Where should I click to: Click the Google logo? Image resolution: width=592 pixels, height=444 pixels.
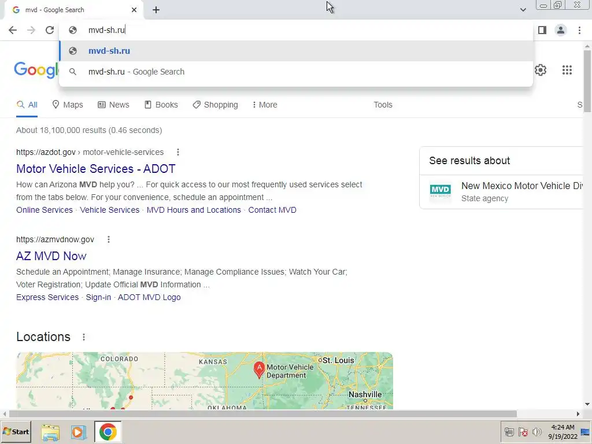point(36,70)
